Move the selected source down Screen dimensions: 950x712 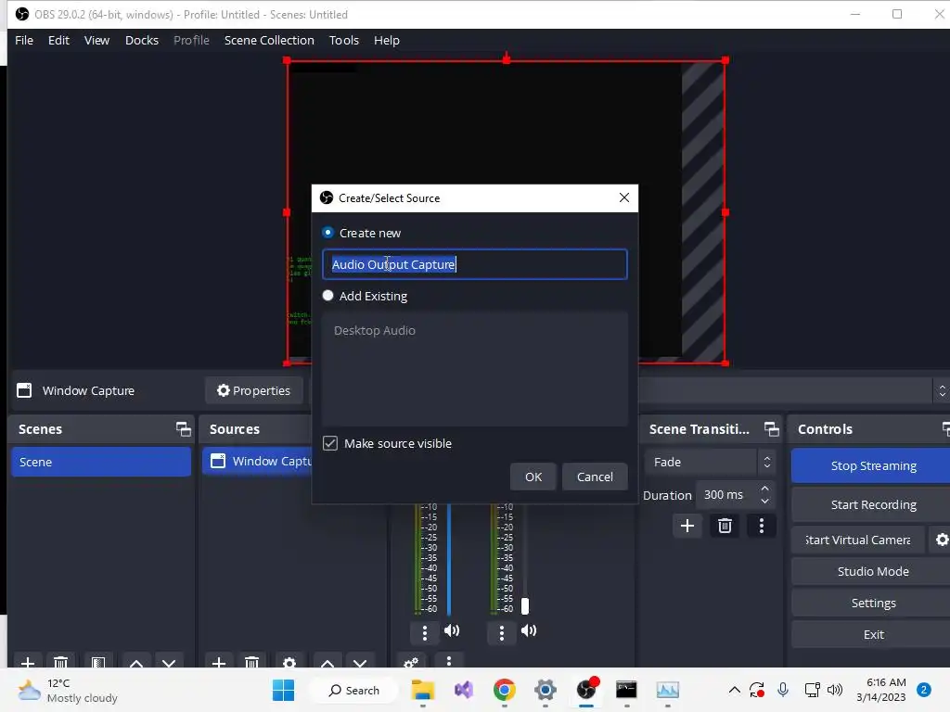coord(361,663)
